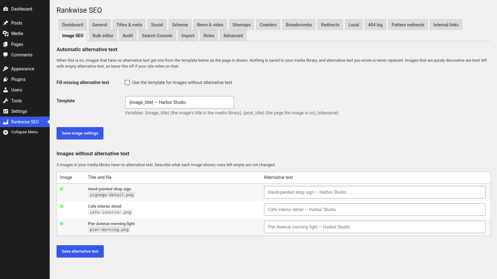Switch to Search Console tab

click(157, 36)
